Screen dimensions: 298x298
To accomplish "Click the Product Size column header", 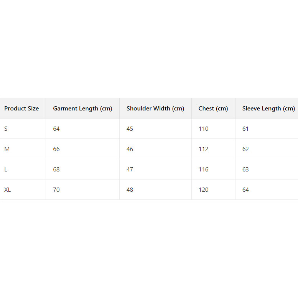I will (x=21, y=109).
